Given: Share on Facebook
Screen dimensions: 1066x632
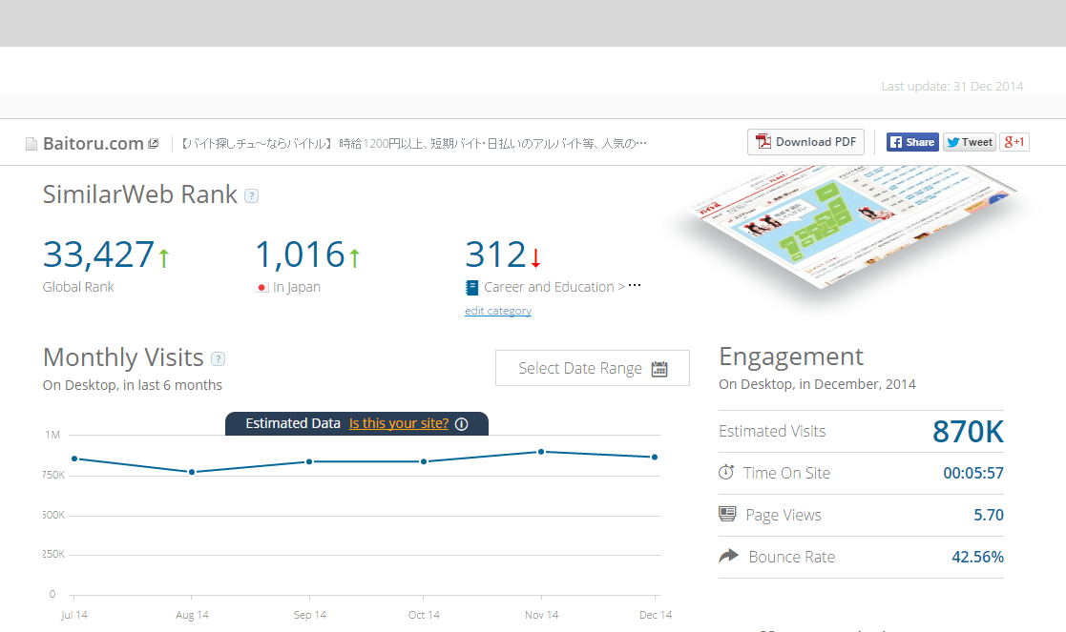Looking at the screenshot, I should 912,142.
